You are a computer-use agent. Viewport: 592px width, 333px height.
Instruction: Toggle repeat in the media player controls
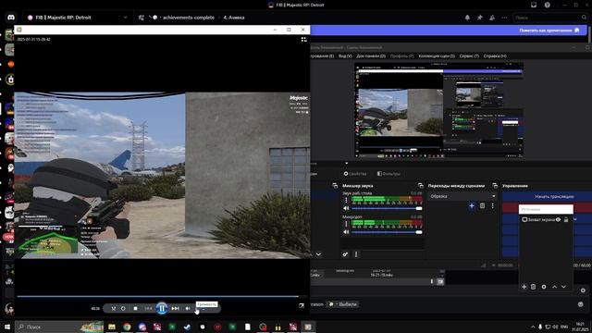pyautogui.click(x=123, y=308)
